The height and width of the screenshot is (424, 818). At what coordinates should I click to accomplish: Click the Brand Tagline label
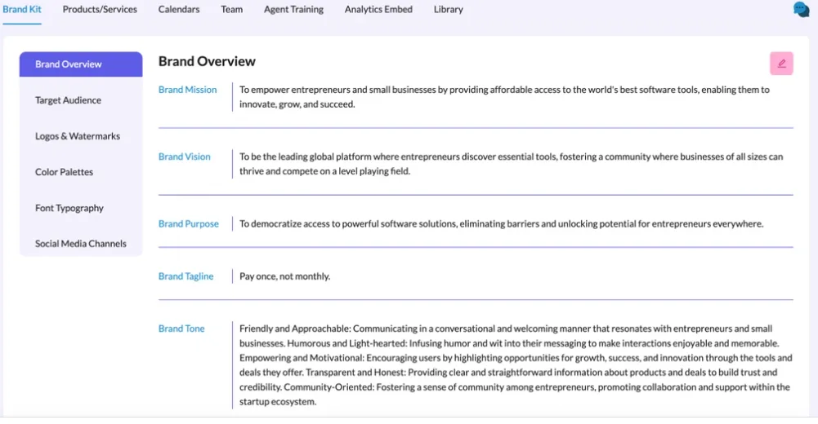(x=186, y=276)
